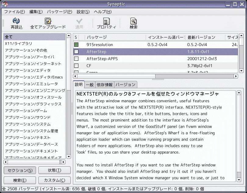Select アプリケーション/インターネット section
The height and width of the screenshot is (193, 247).
34,64
